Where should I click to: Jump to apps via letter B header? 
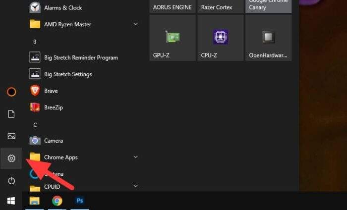35,42
